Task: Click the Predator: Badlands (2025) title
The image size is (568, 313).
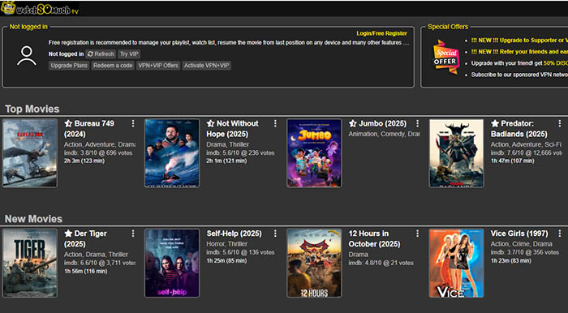Action: pos(519,129)
